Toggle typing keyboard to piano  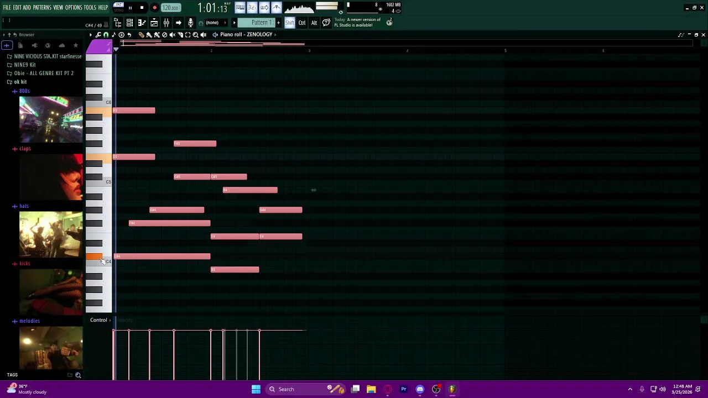[x=240, y=7]
